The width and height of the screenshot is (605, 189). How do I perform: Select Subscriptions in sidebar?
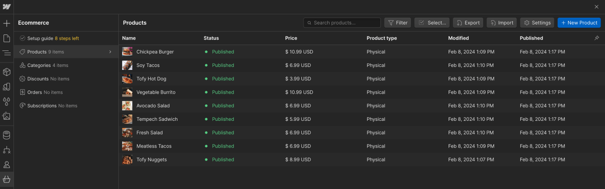66,105
